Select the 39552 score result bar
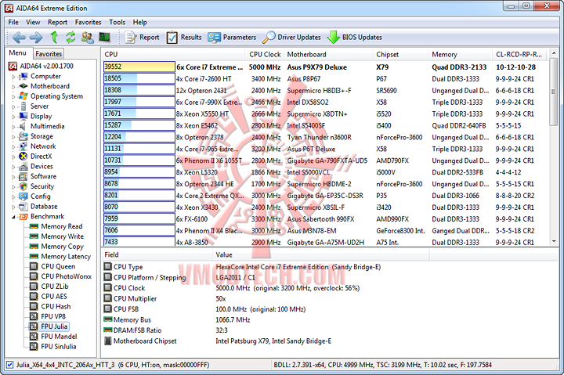 (x=139, y=67)
